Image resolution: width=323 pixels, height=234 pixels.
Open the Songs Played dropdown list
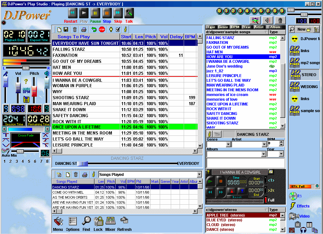click(x=199, y=175)
